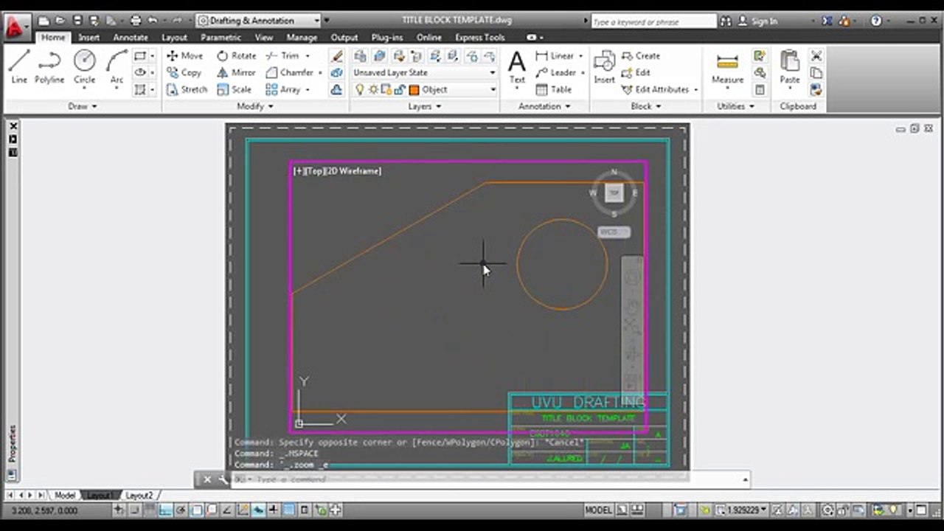944x531 pixels.
Task: Expand the Draw panel
Action: [82, 106]
